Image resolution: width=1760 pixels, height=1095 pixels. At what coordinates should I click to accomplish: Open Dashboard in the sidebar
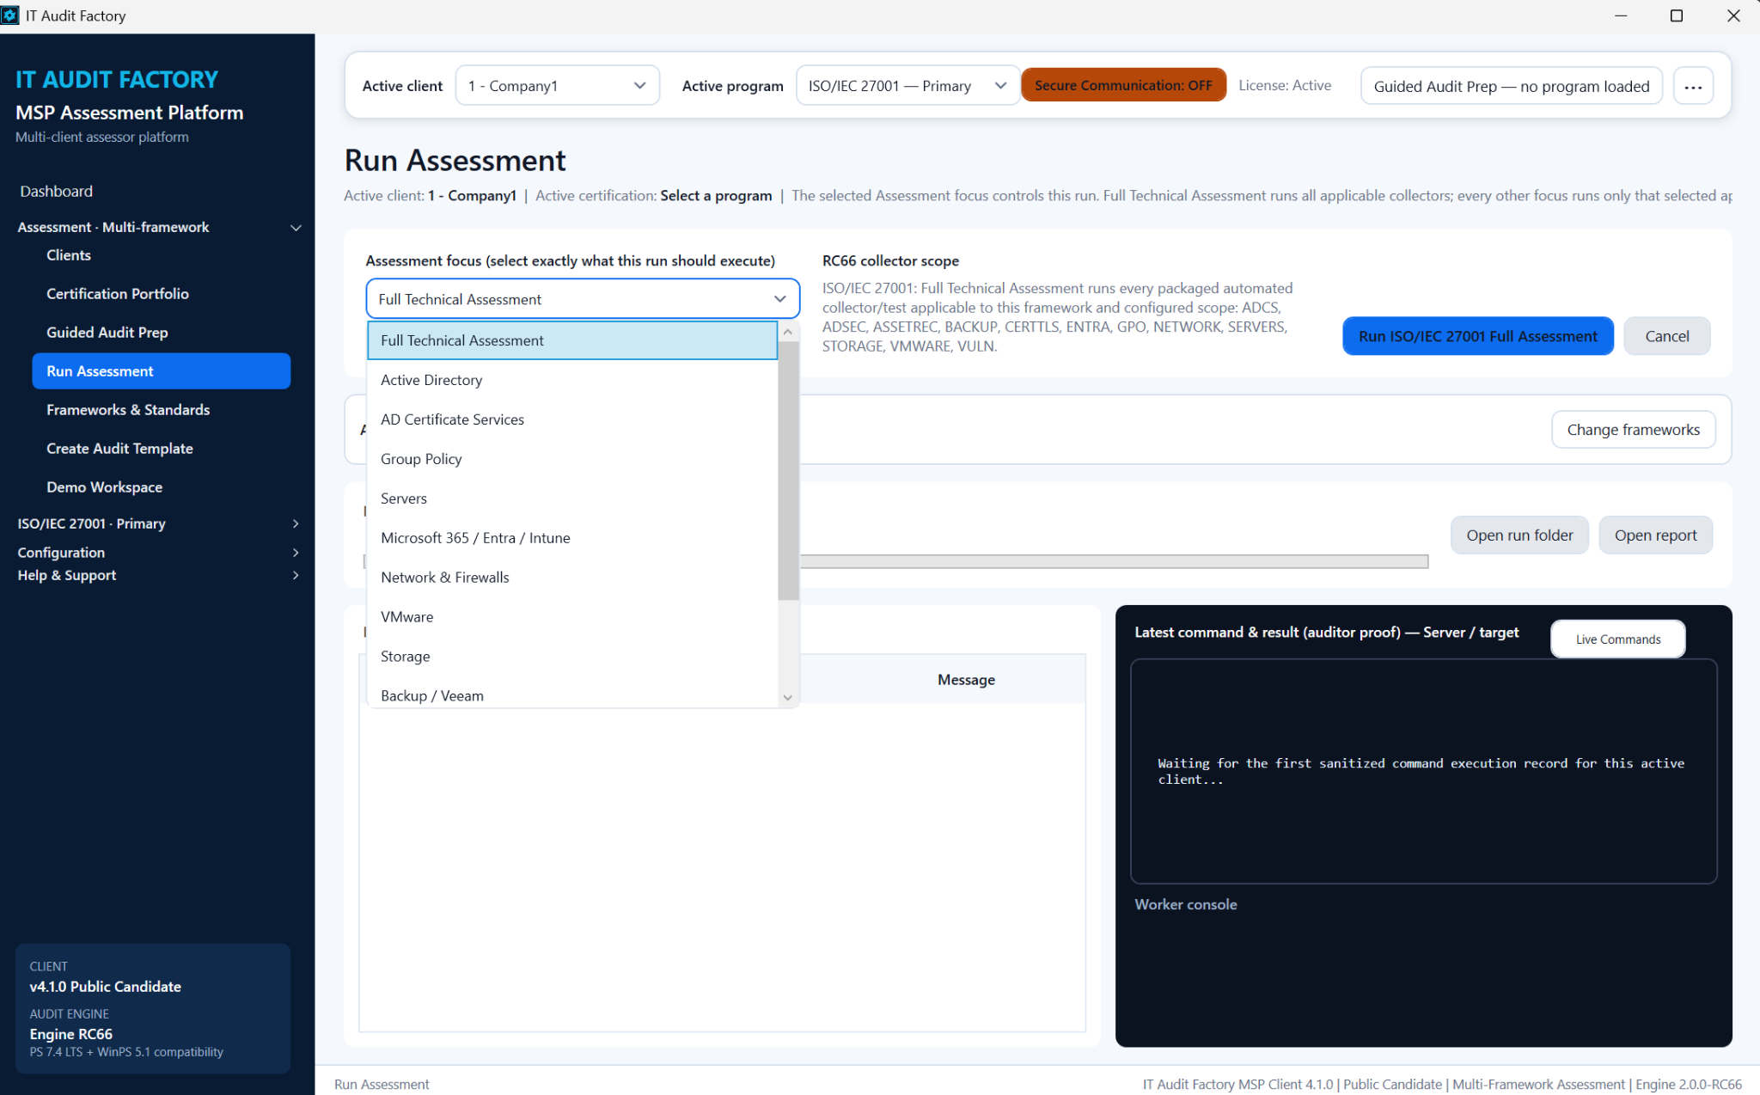57,191
